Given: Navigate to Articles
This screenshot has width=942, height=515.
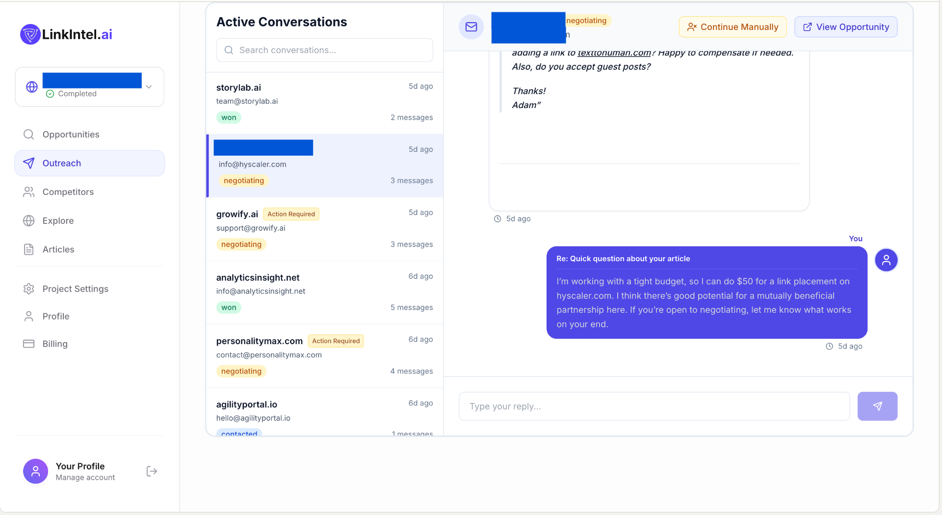Looking at the screenshot, I should point(58,249).
